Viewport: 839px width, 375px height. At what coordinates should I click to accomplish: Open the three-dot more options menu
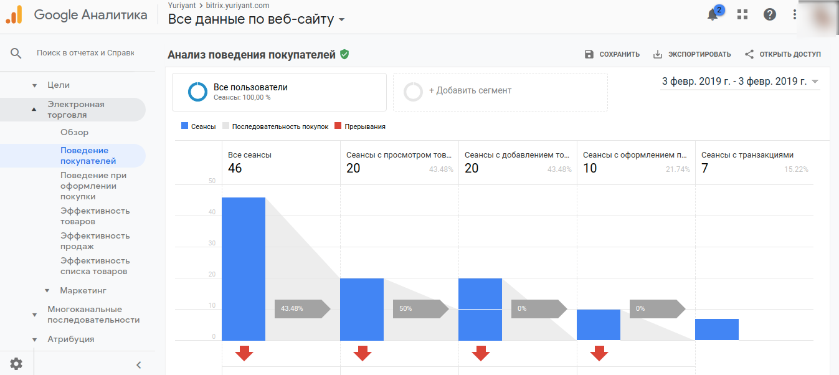(x=794, y=14)
